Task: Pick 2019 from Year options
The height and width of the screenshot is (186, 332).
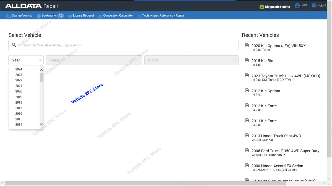Action: pyautogui.click(x=19, y=97)
